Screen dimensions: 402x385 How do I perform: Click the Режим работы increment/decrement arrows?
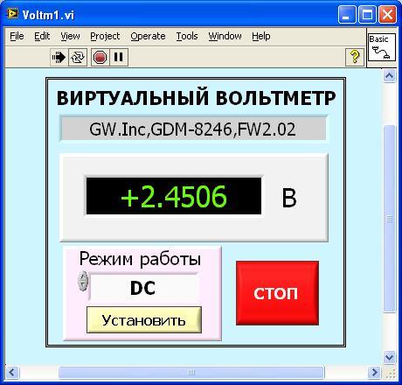pyautogui.click(x=83, y=281)
